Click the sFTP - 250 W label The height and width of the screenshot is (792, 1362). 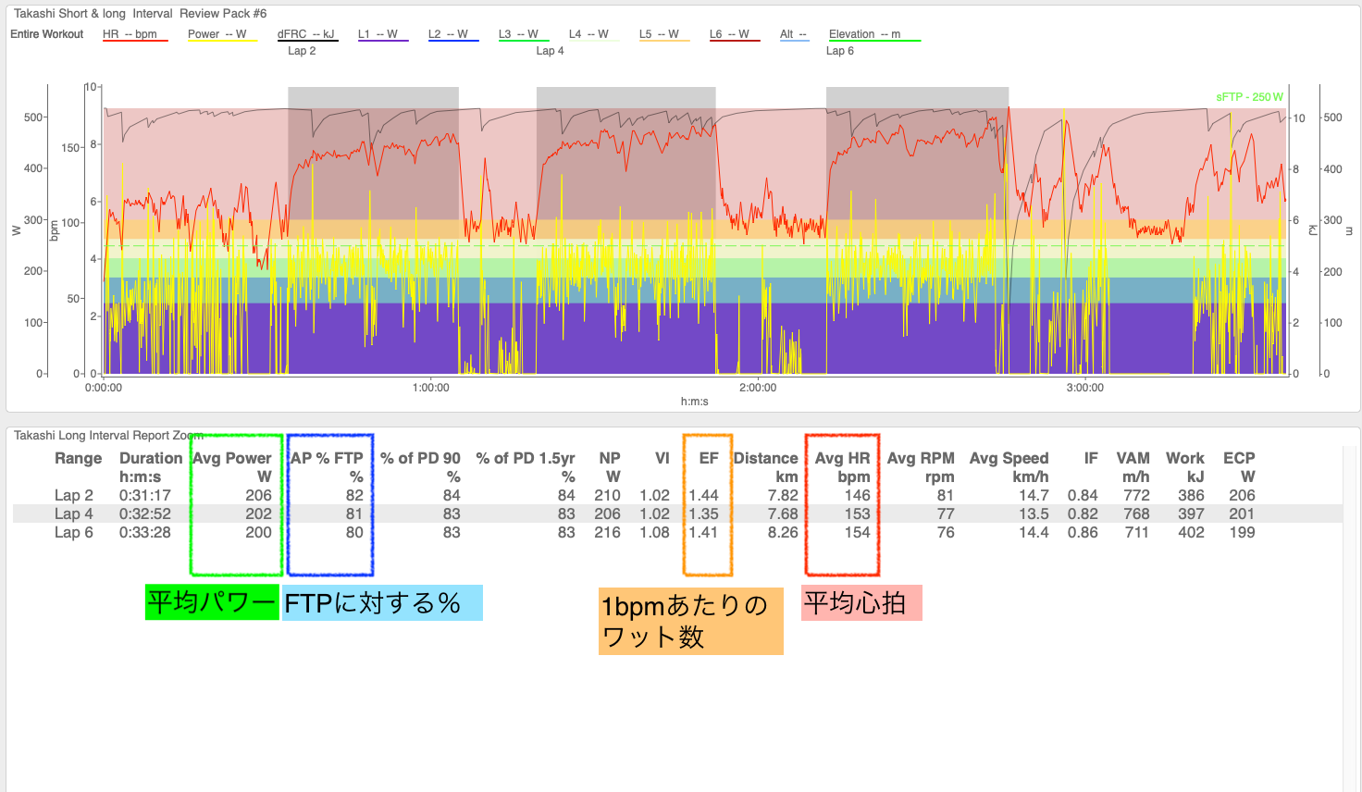pos(1249,97)
